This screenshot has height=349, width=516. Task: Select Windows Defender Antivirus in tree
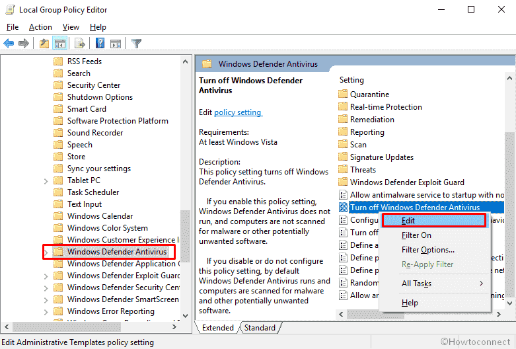(x=117, y=252)
